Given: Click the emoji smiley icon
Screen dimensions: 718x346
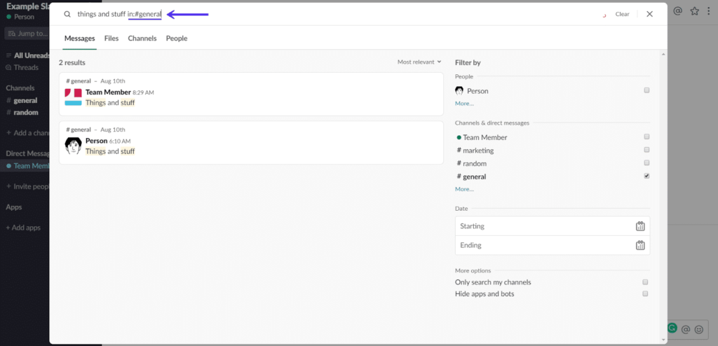Looking at the screenshot, I should point(698,328).
